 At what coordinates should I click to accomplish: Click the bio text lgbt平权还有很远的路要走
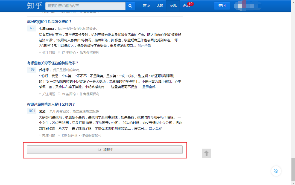coord(78,29)
